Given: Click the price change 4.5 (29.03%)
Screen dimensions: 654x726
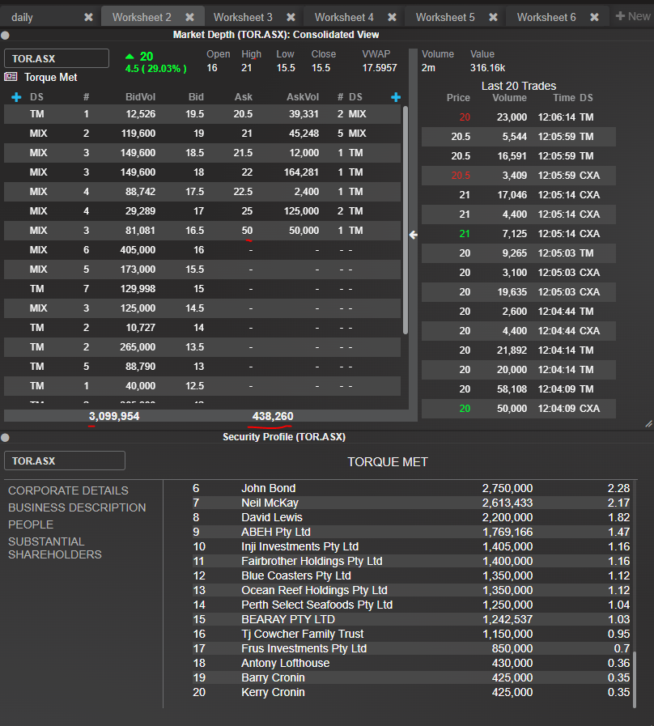Looking at the screenshot, I should pyautogui.click(x=155, y=69).
